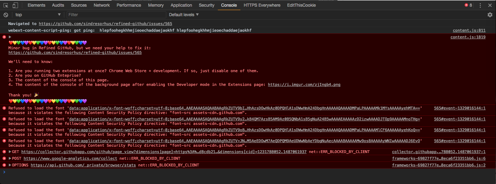Open console settings gear icon

[490, 15]
